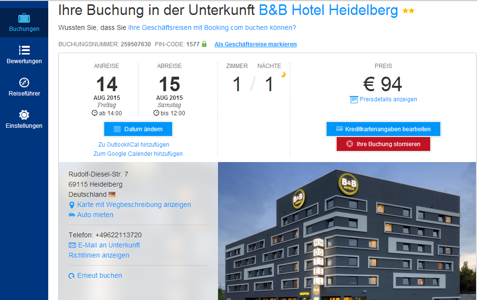The width and height of the screenshot is (477, 300).
Task: Click the Datum ändern button
Action: (138, 129)
